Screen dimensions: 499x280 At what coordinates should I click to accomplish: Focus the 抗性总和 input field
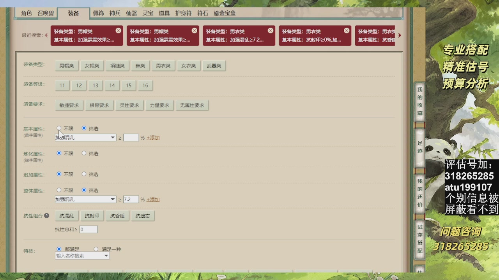(x=88, y=229)
